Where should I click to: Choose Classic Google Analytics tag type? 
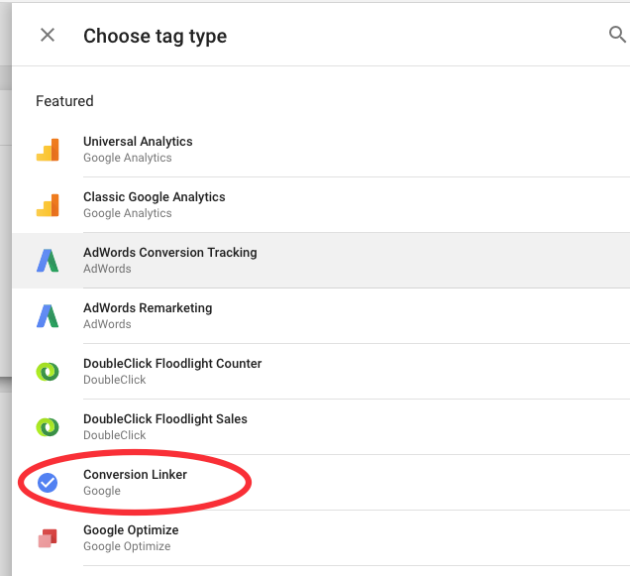(x=321, y=205)
